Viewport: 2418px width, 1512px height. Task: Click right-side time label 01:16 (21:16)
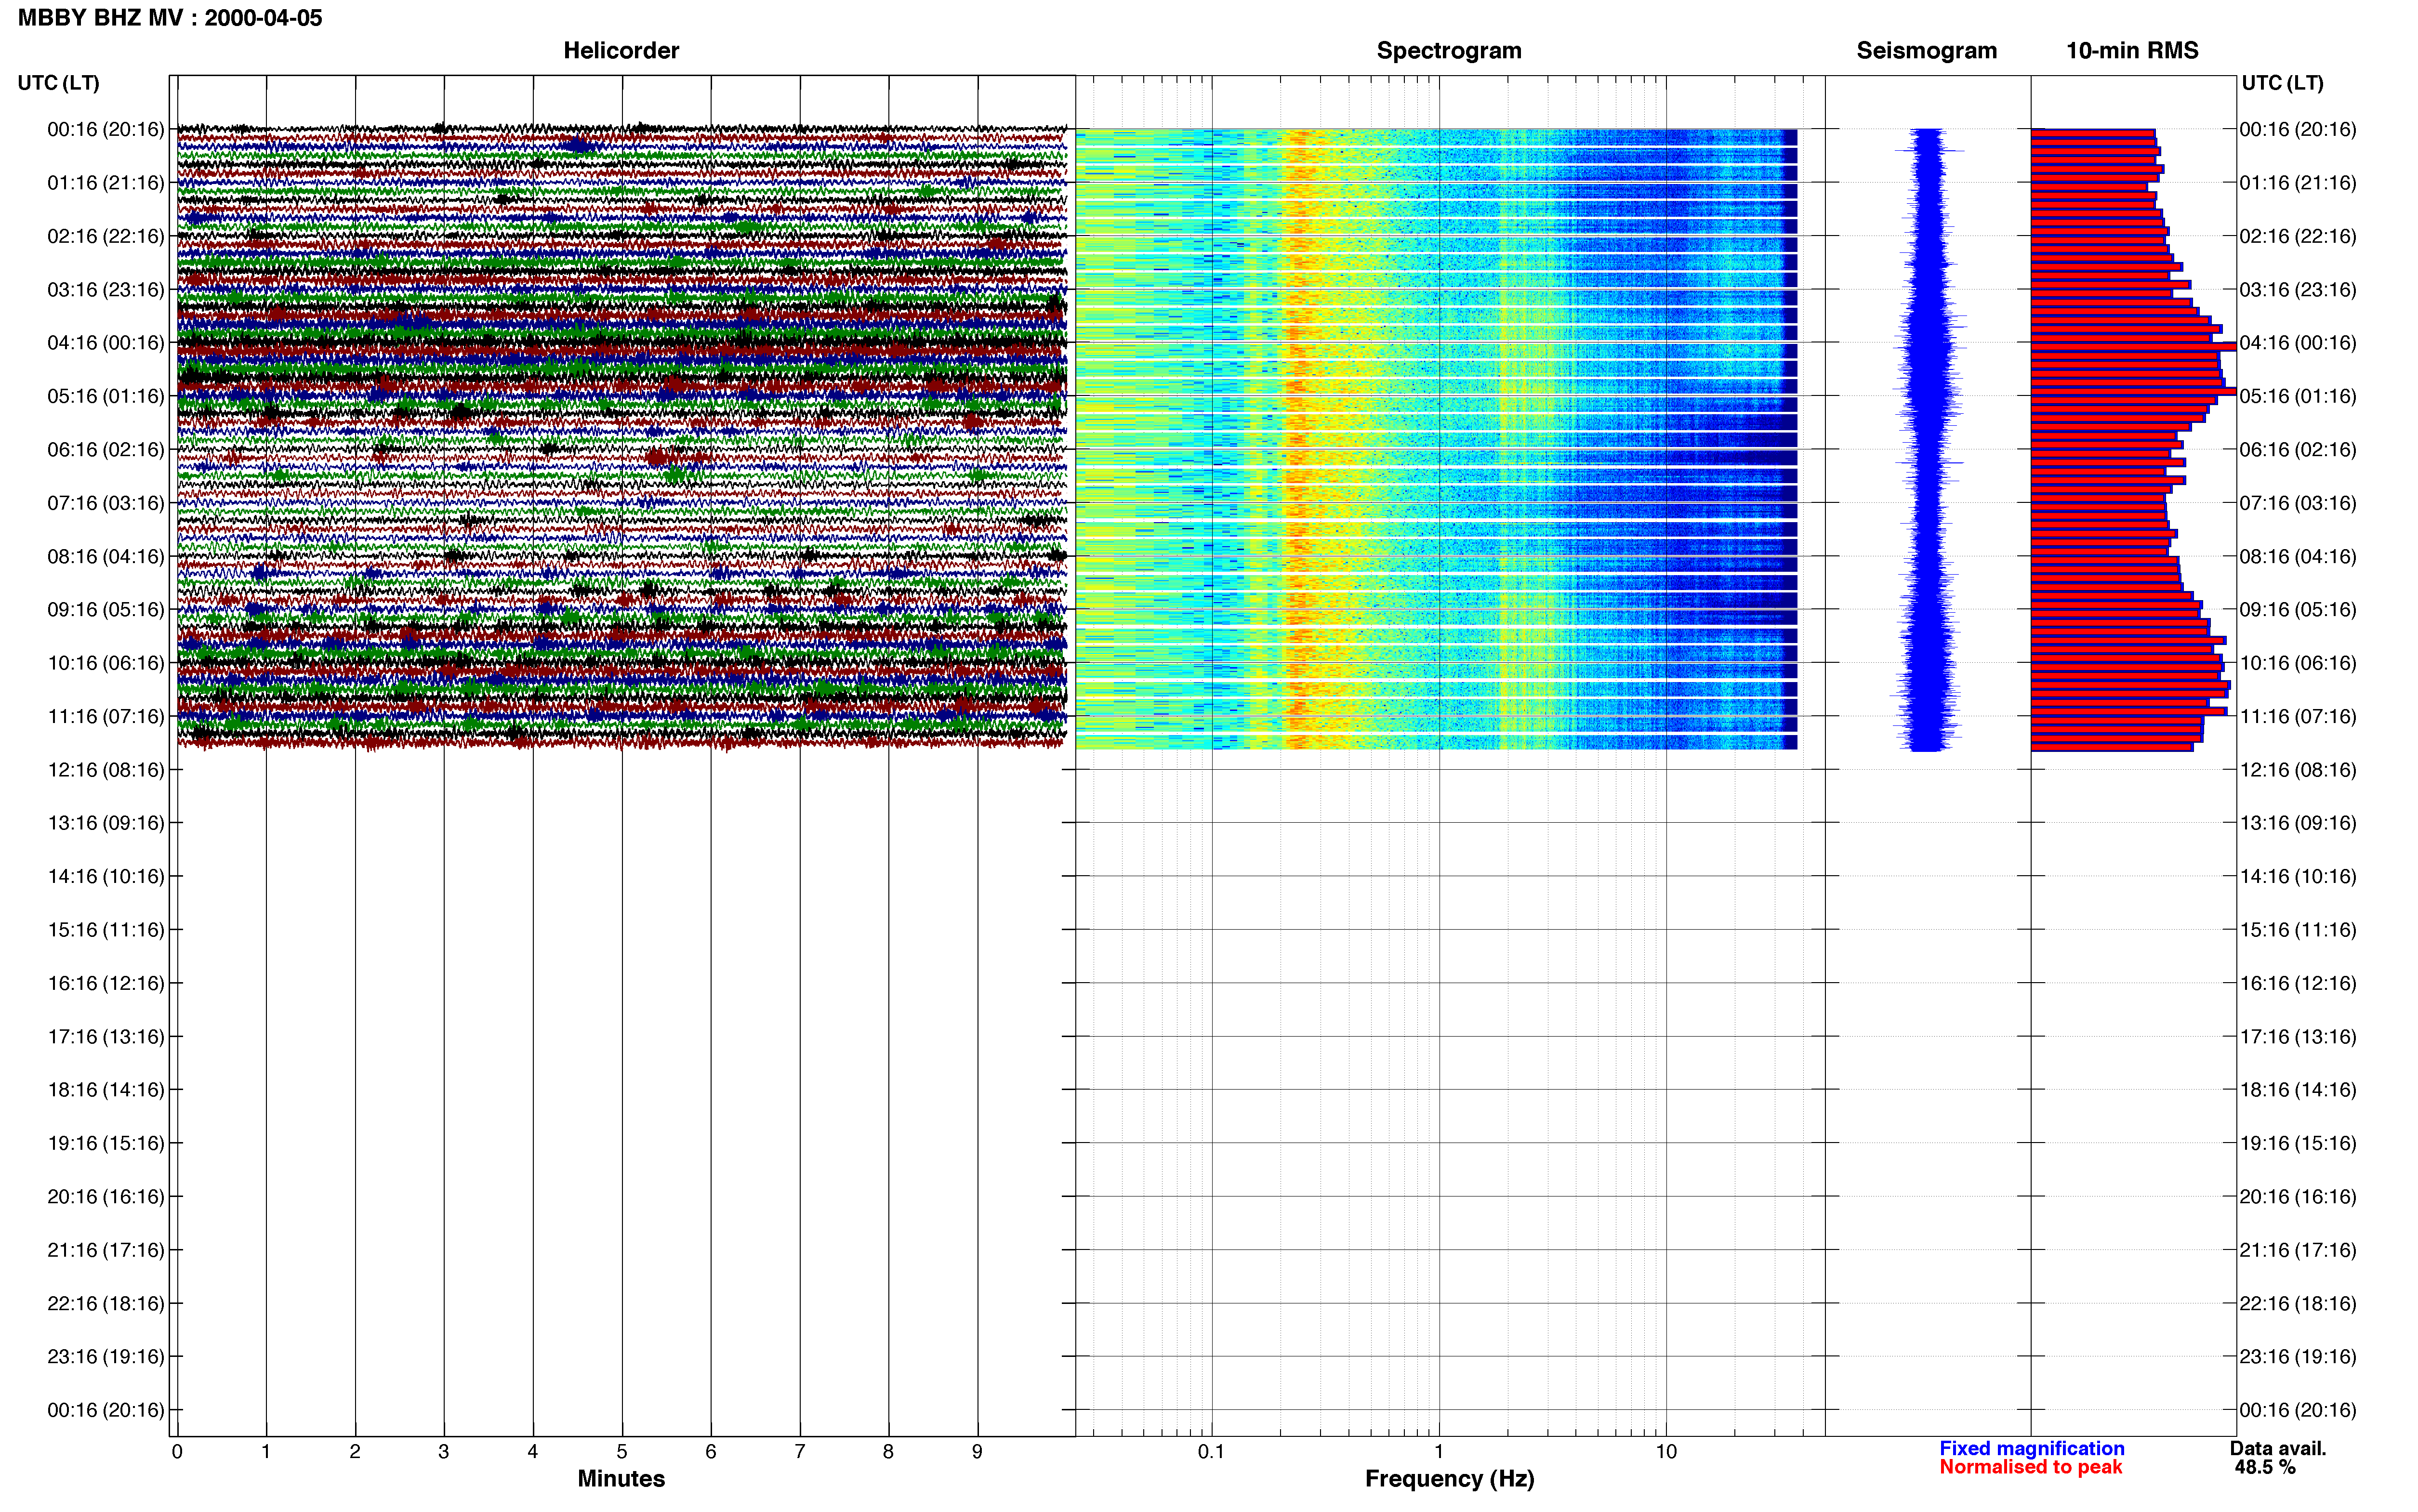2298,182
